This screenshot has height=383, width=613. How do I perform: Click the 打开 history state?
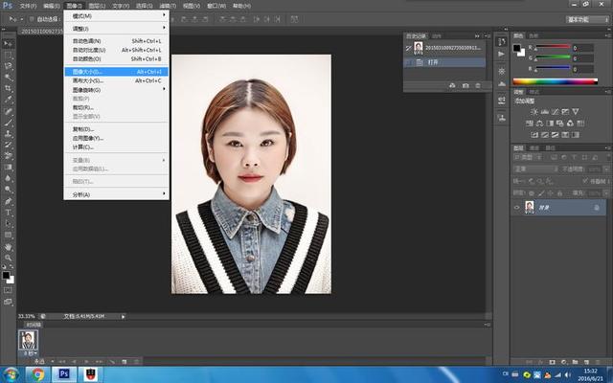434,62
